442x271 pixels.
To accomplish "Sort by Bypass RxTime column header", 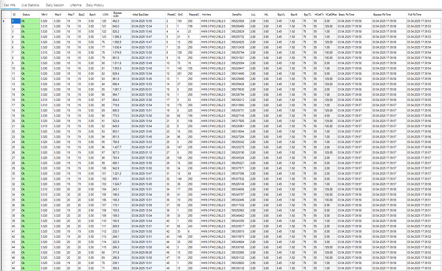I will point(389,15).
